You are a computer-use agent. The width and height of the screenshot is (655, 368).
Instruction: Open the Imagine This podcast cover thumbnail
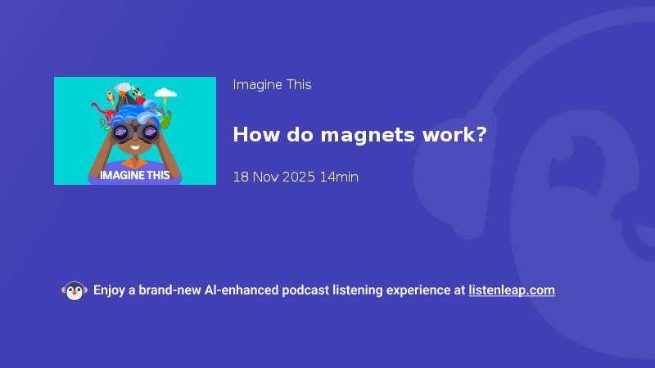135,131
